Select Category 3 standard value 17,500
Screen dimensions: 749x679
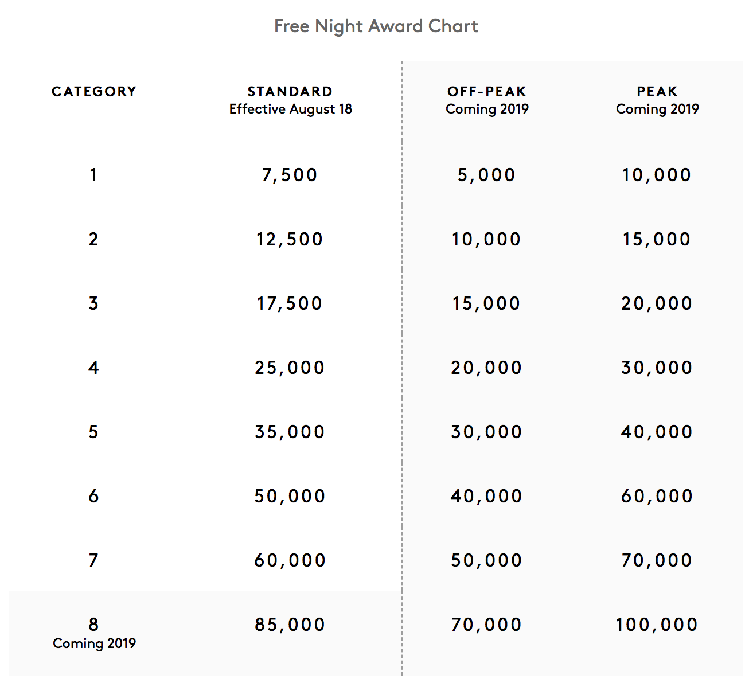tap(290, 303)
